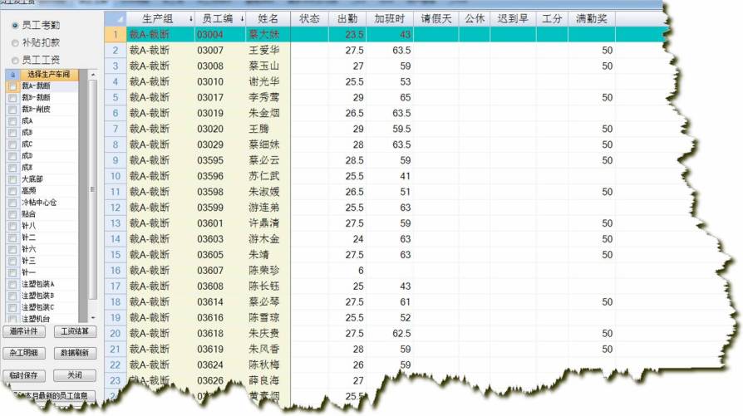The height and width of the screenshot is (416, 743).
Task: Enable the 高频 workshop checkbox
Action: coord(12,191)
